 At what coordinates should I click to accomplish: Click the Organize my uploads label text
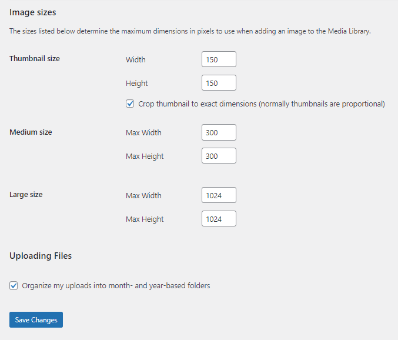[x=116, y=286]
